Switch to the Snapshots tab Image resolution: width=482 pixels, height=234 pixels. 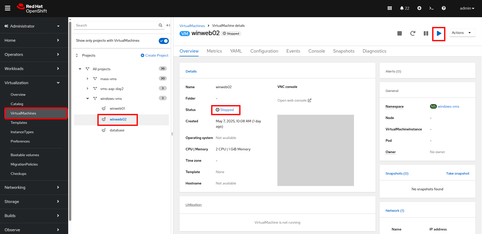click(344, 51)
